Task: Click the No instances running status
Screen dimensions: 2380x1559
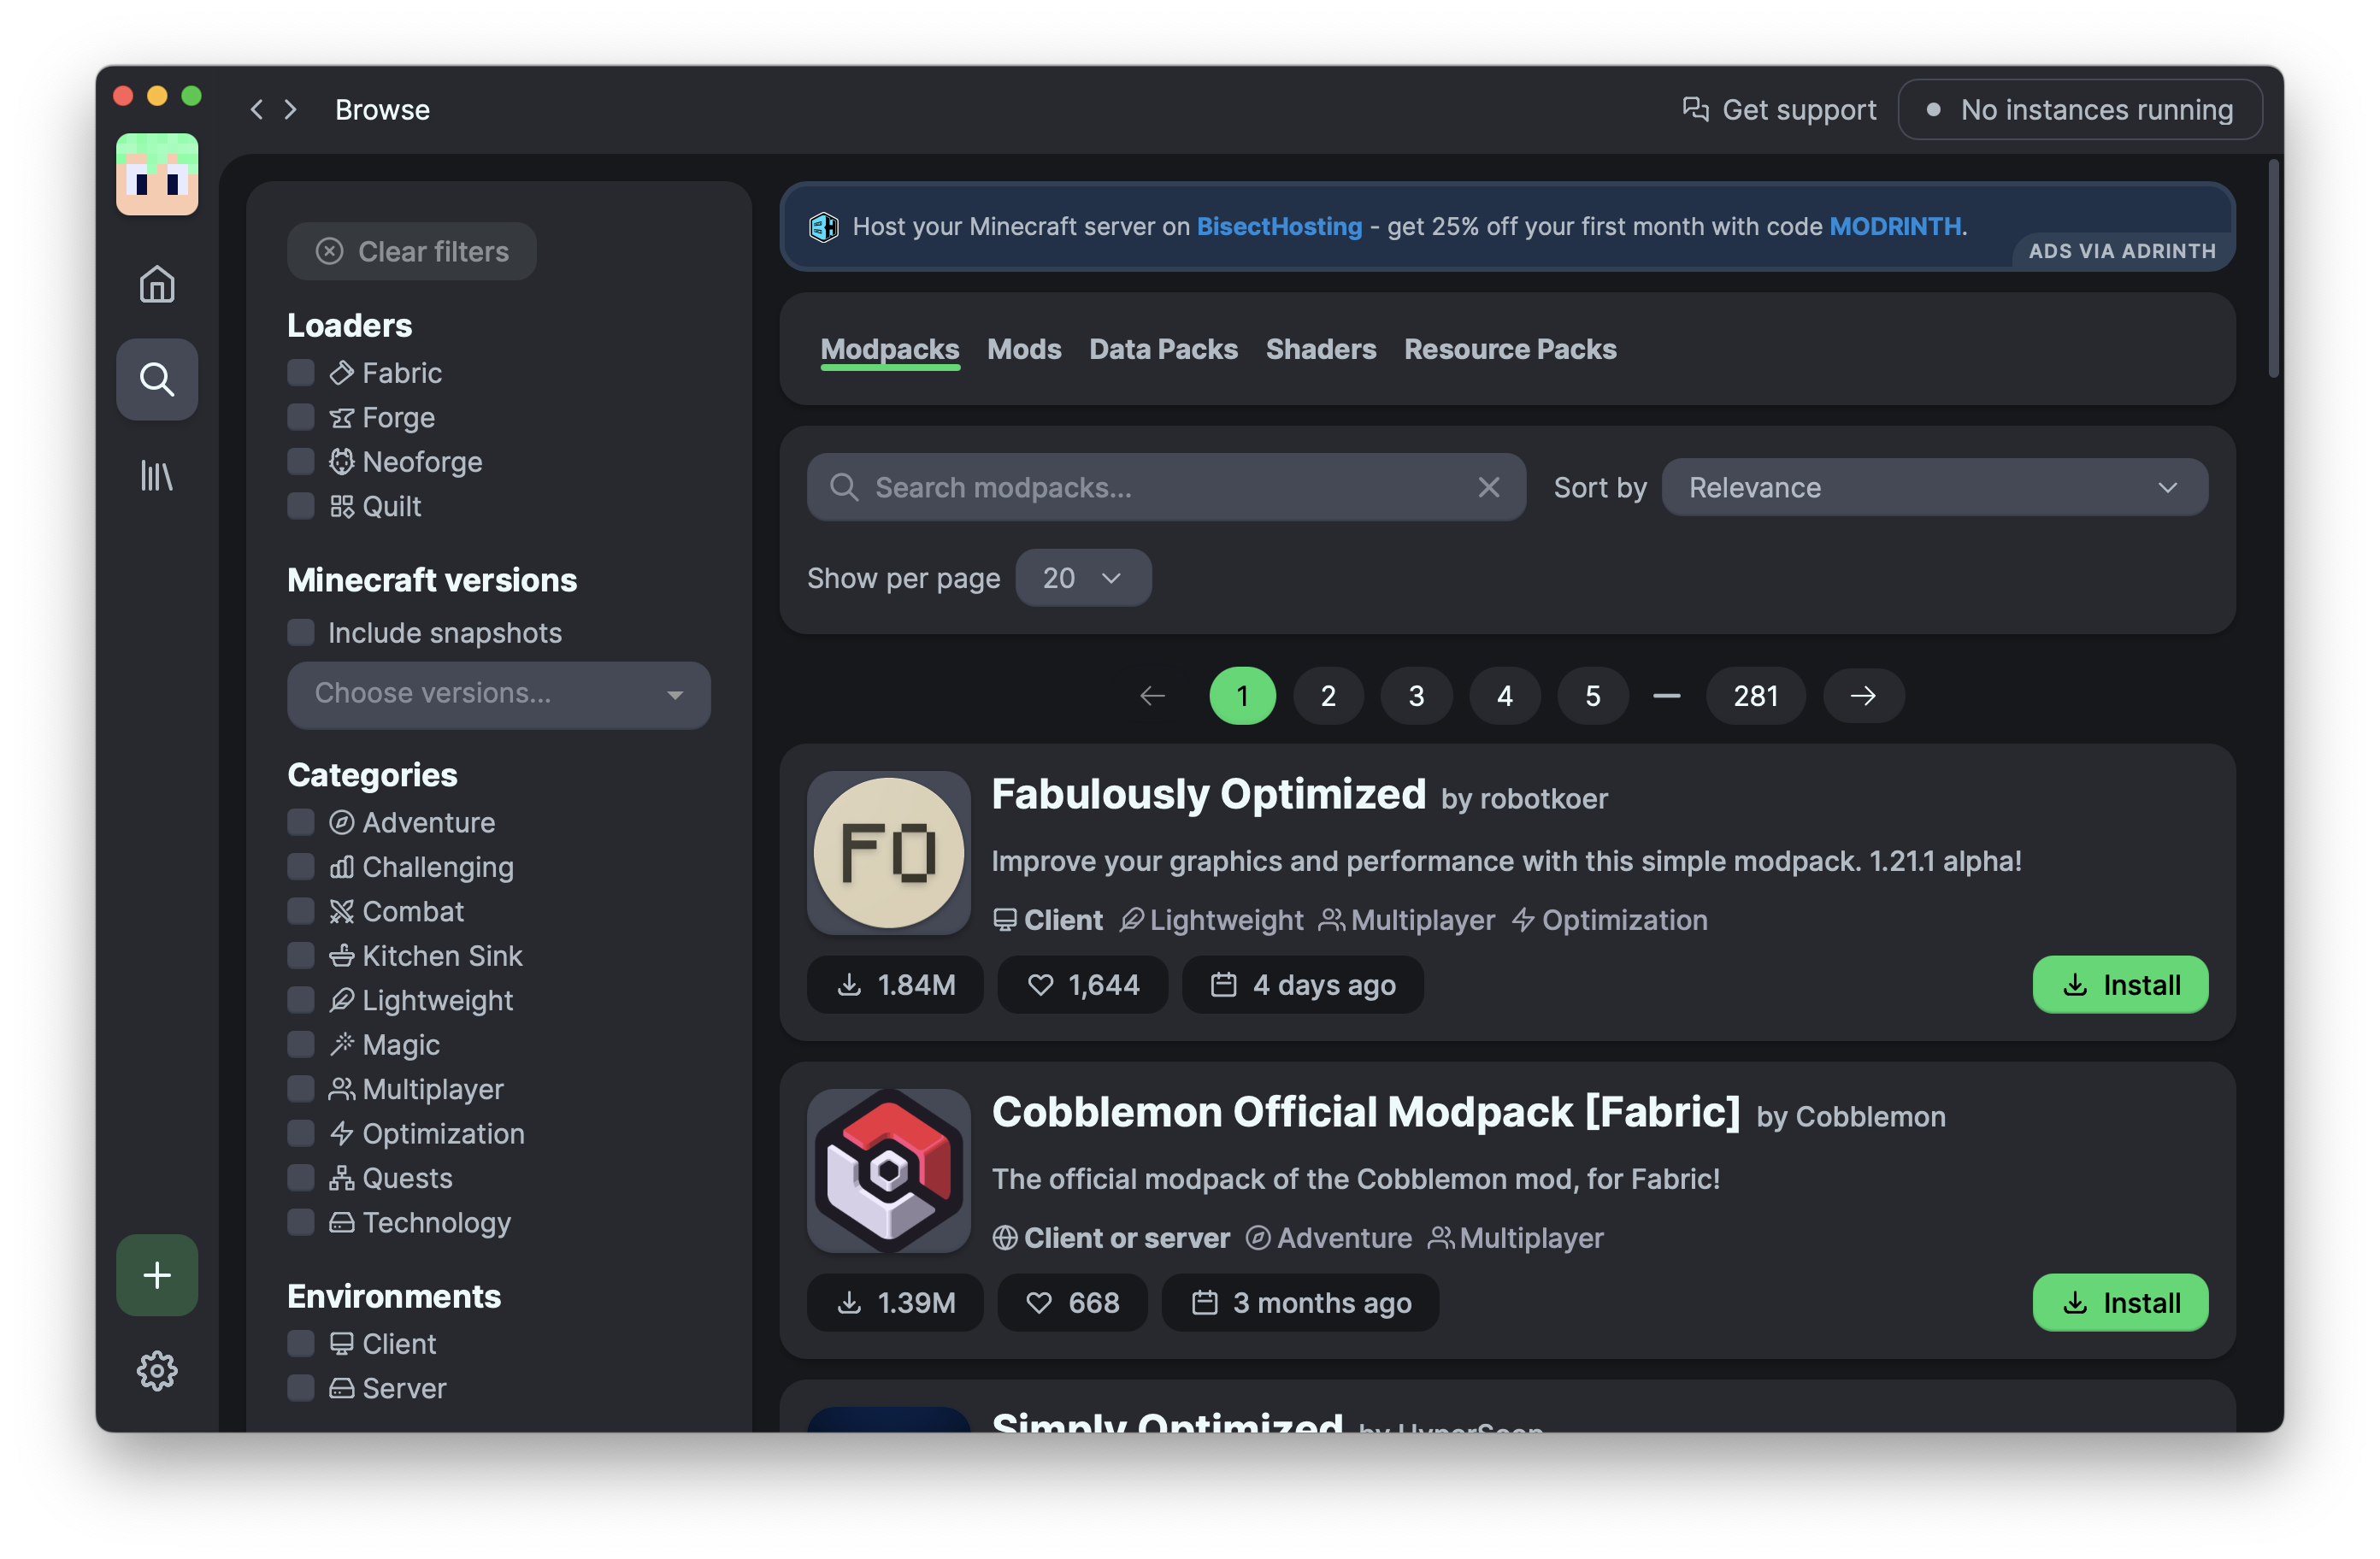Action: (2080, 109)
